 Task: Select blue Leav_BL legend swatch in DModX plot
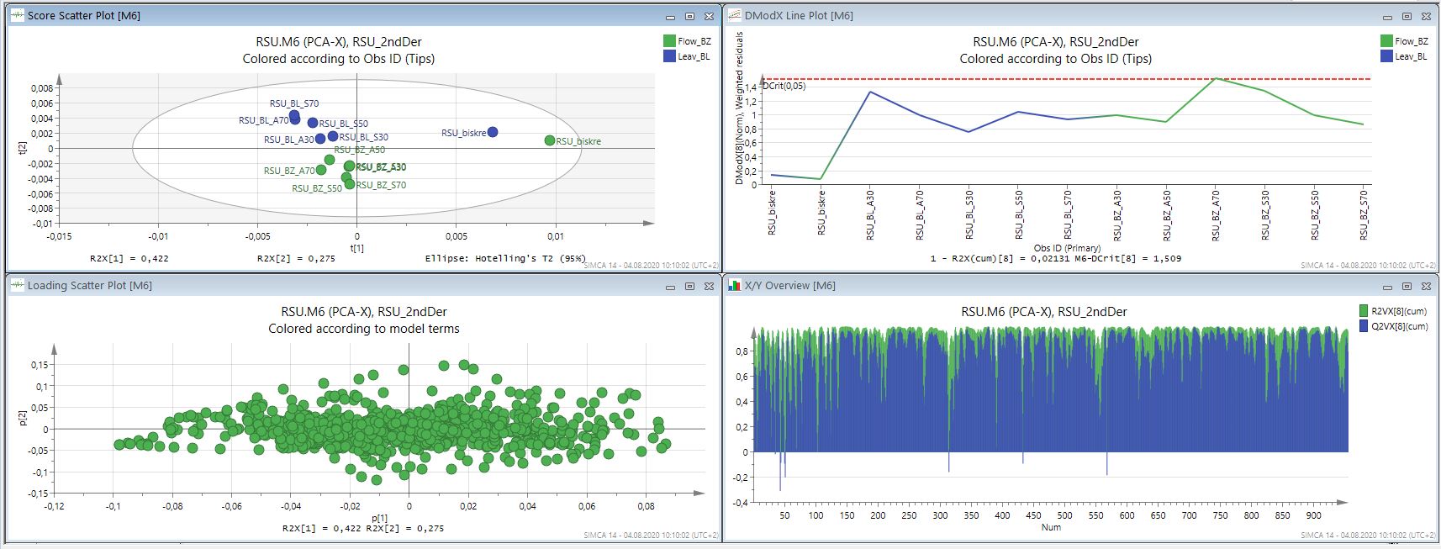[1386, 56]
